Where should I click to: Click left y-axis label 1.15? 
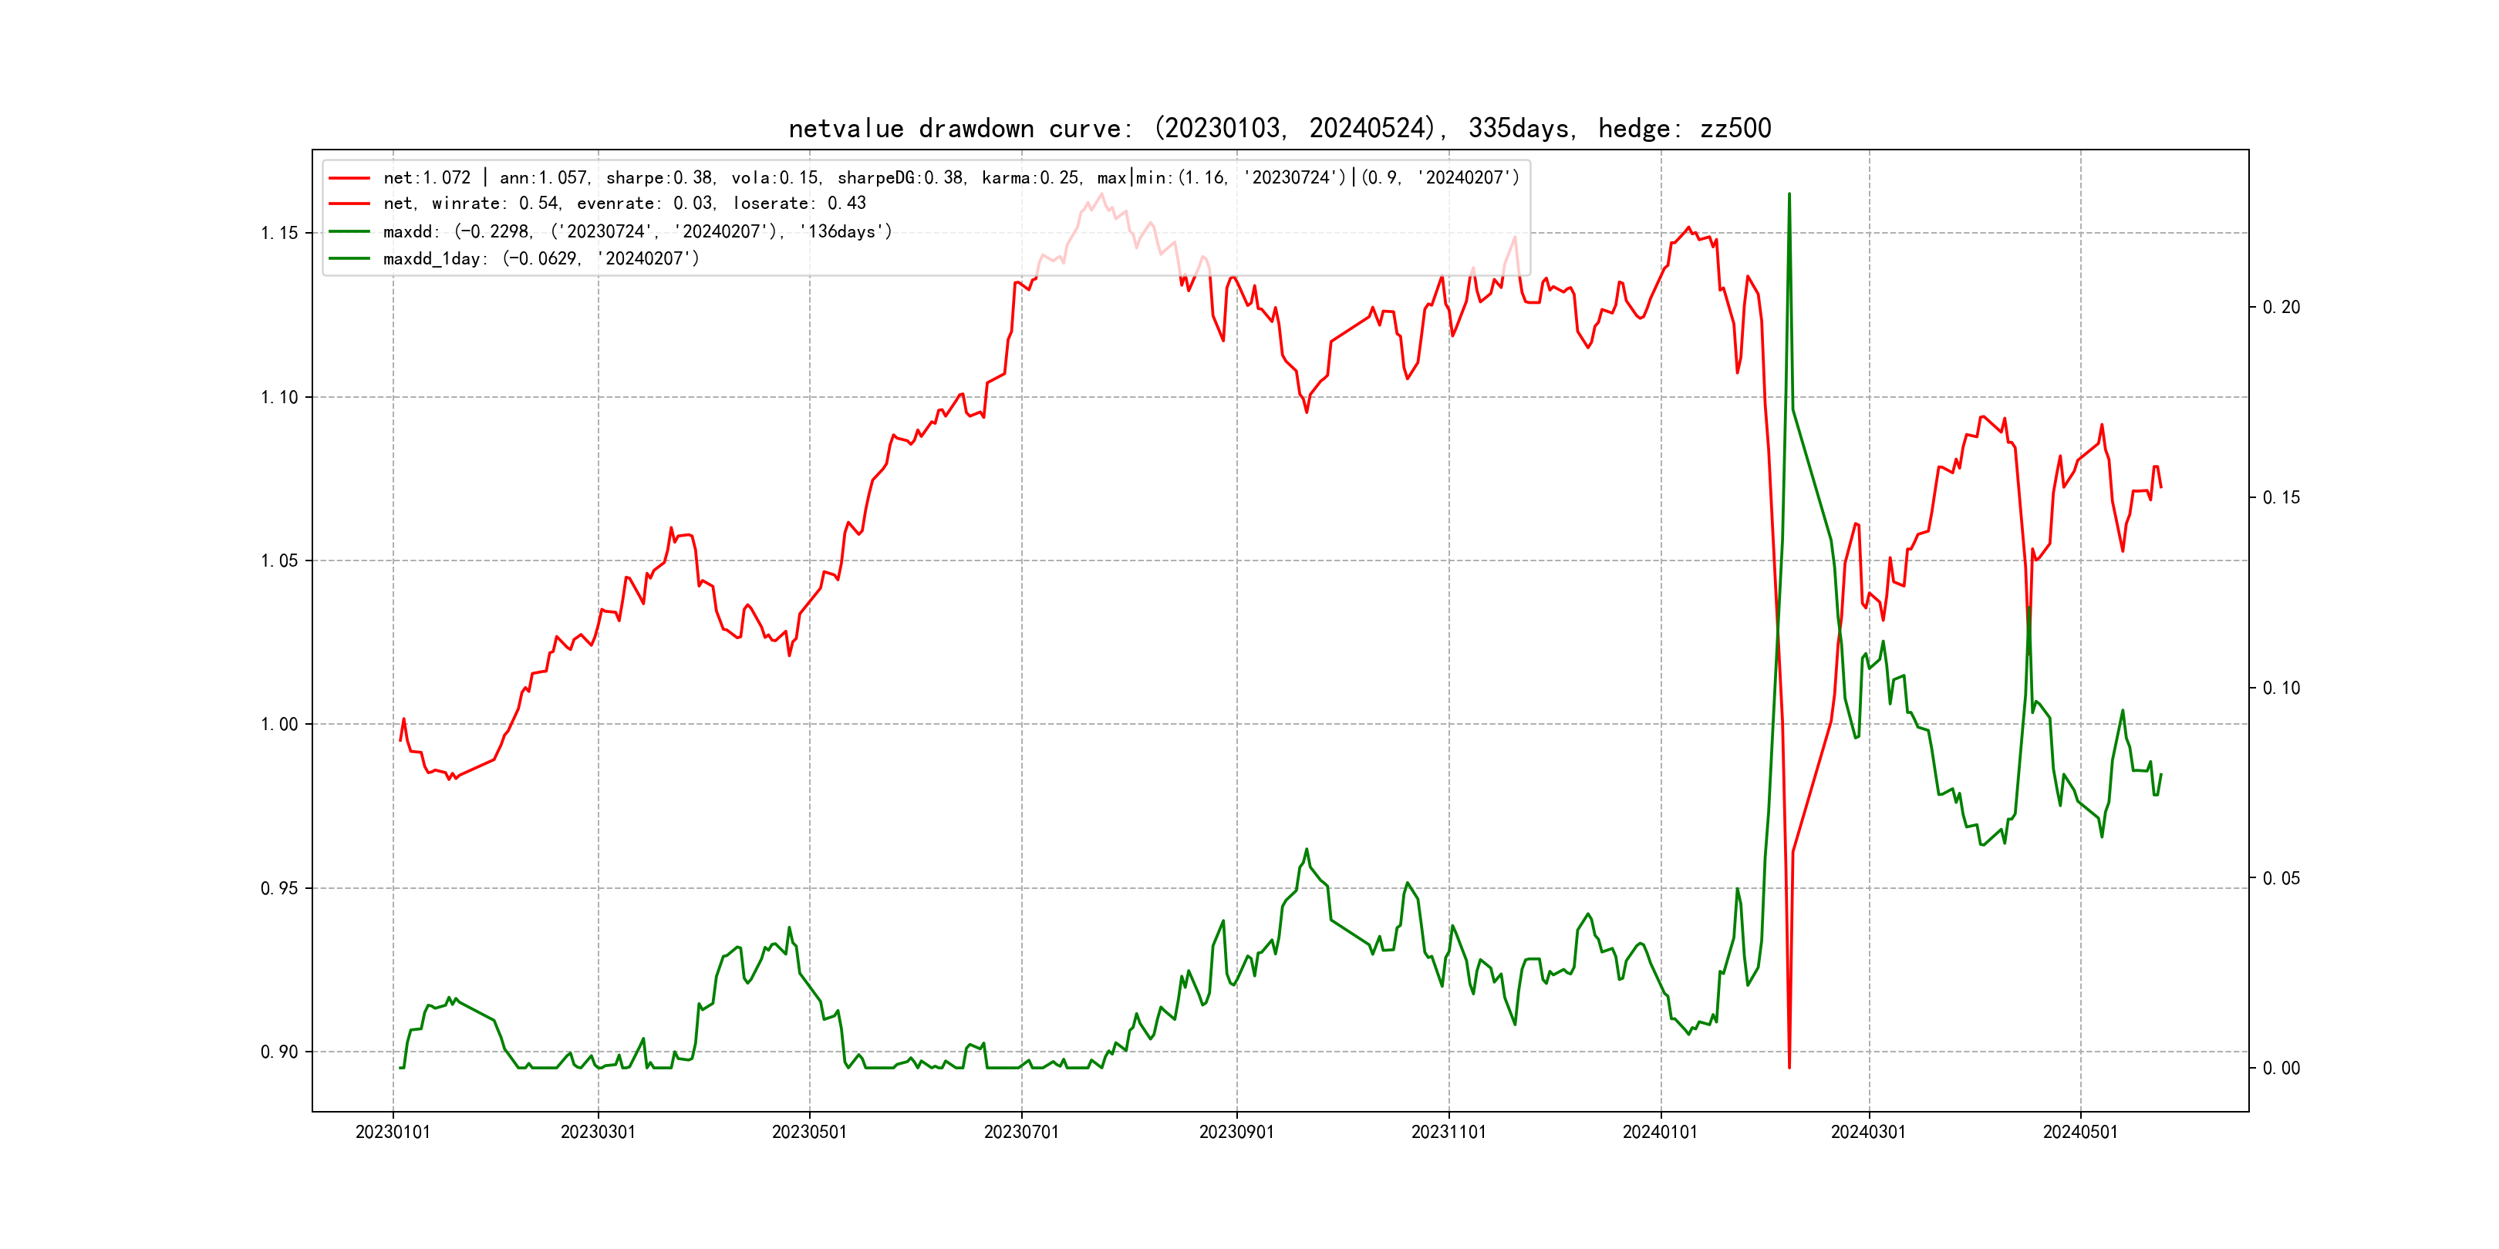pyautogui.click(x=279, y=233)
